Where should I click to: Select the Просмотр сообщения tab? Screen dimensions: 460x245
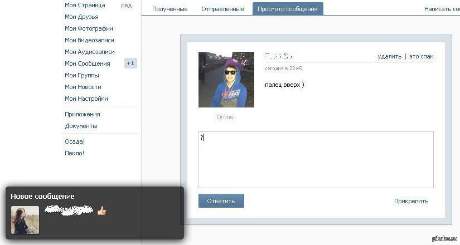288,9
